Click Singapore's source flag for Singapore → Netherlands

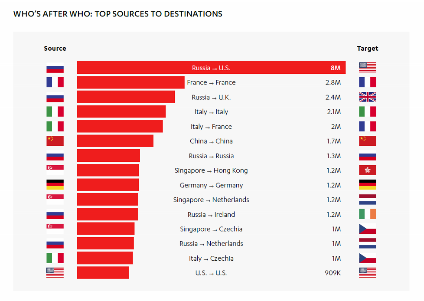click(x=55, y=200)
